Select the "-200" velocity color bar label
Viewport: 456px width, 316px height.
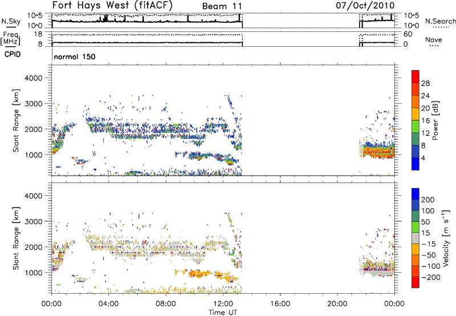pyautogui.click(x=430, y=277)
